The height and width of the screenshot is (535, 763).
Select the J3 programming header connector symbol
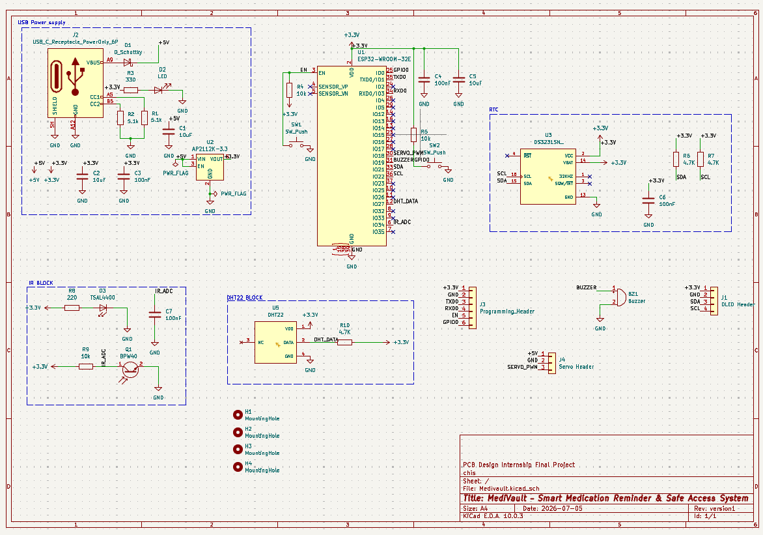472,308
